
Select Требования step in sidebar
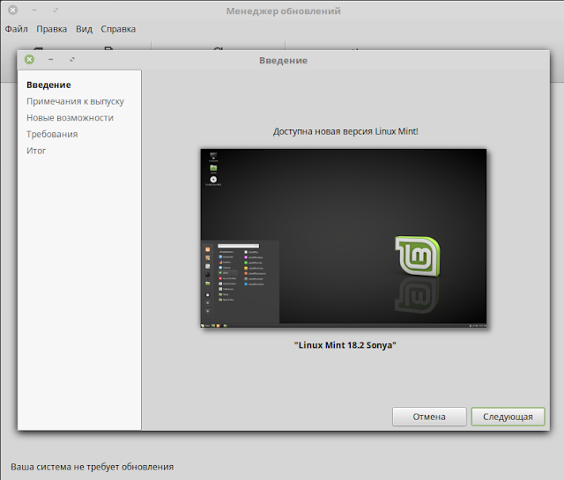(x=52, y=135)
